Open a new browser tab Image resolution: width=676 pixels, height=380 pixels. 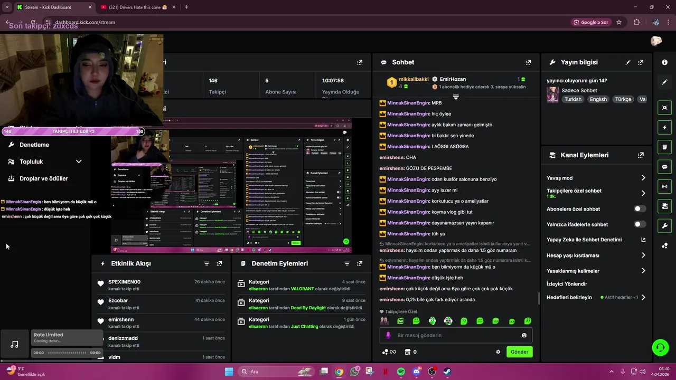(x=186, y=7)
